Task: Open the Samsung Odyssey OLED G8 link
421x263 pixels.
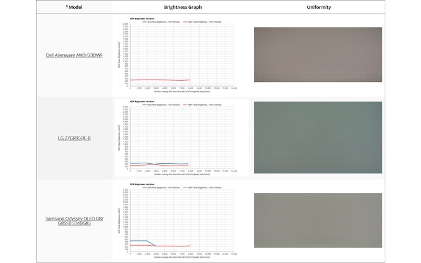Action: click(74, 221)
